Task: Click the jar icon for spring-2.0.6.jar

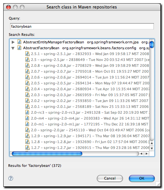Action: pos(27,77)
